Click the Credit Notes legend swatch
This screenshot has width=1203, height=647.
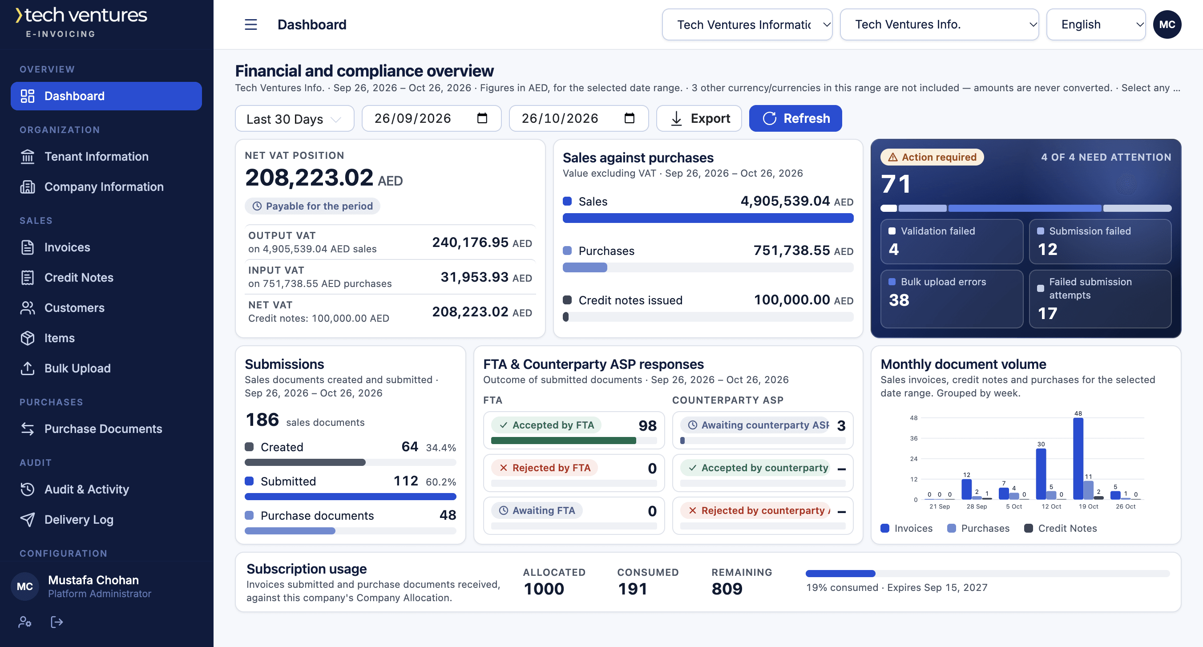pyautogui.click(x=1028, y=528)
